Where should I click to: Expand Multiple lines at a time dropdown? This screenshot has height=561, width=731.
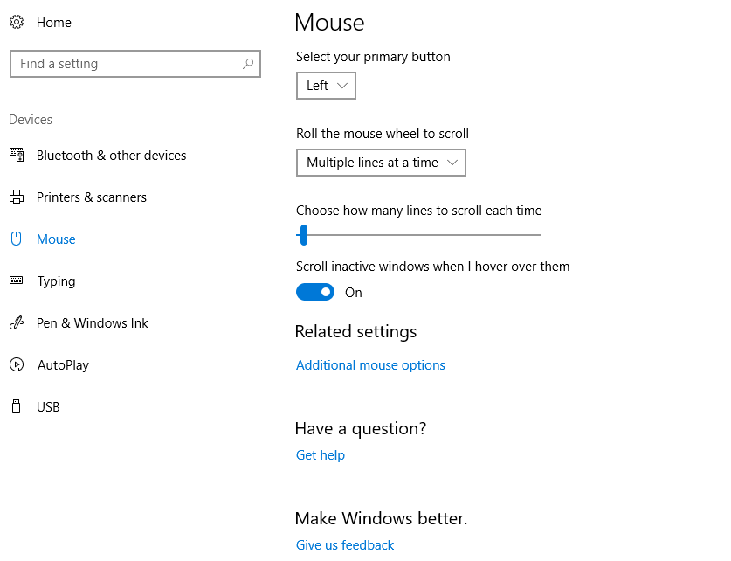(381, 163)
